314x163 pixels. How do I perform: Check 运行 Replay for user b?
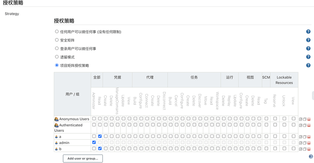click(x=230, y=149)
